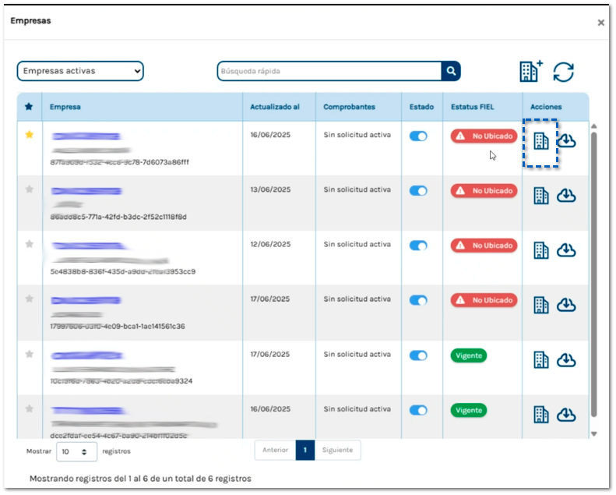Unstar the first favorite company
This screenshot has width=616, height=495.
point(30,135)
